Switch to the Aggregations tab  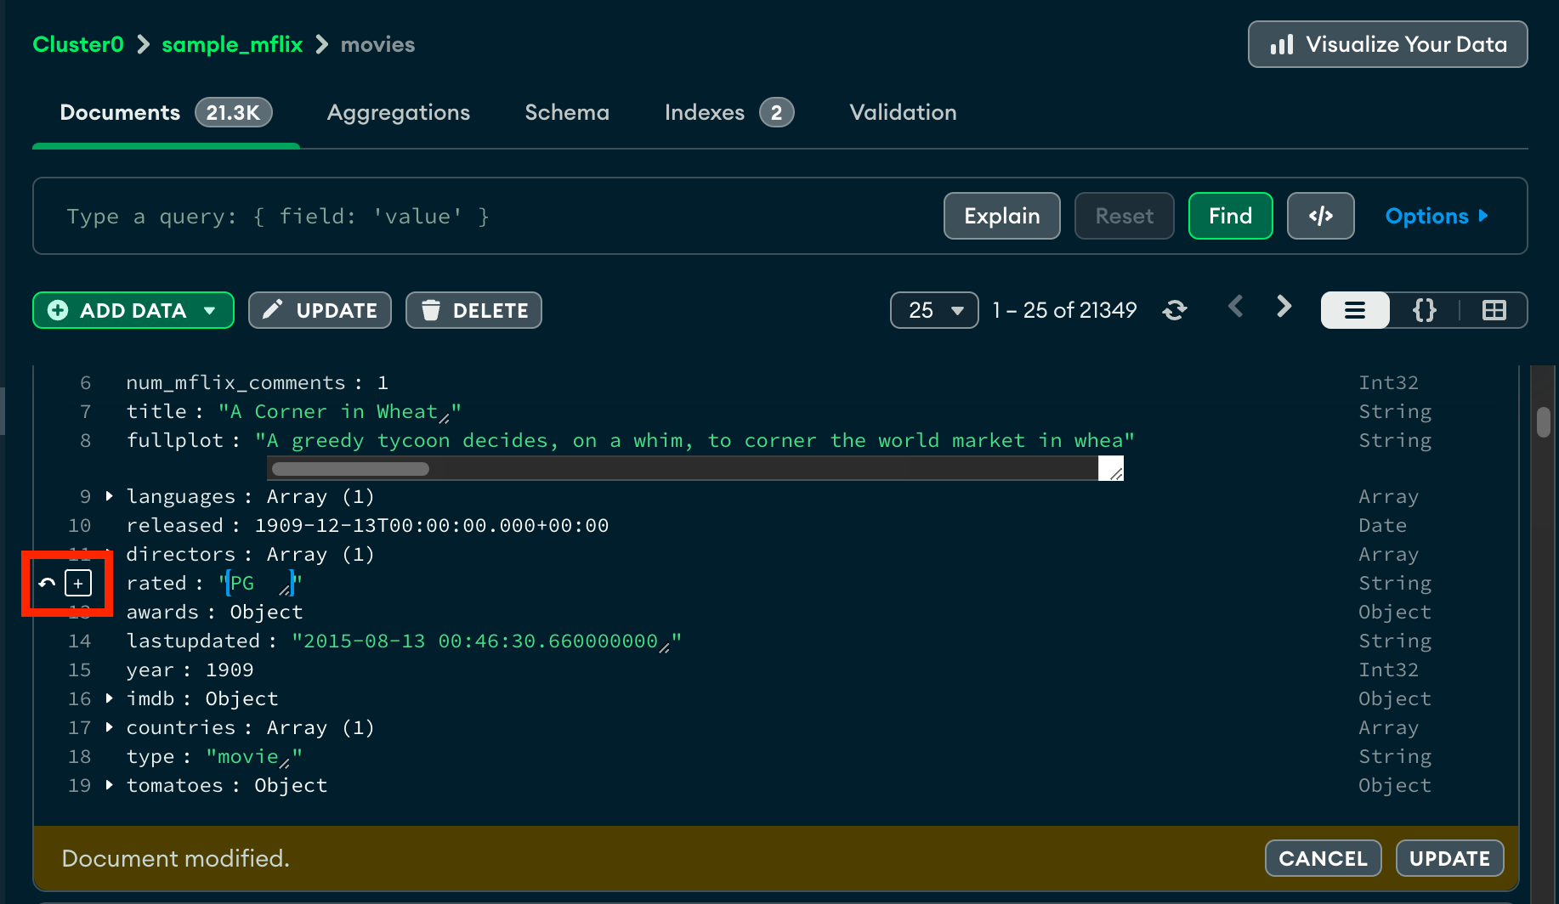coord(399,112)
